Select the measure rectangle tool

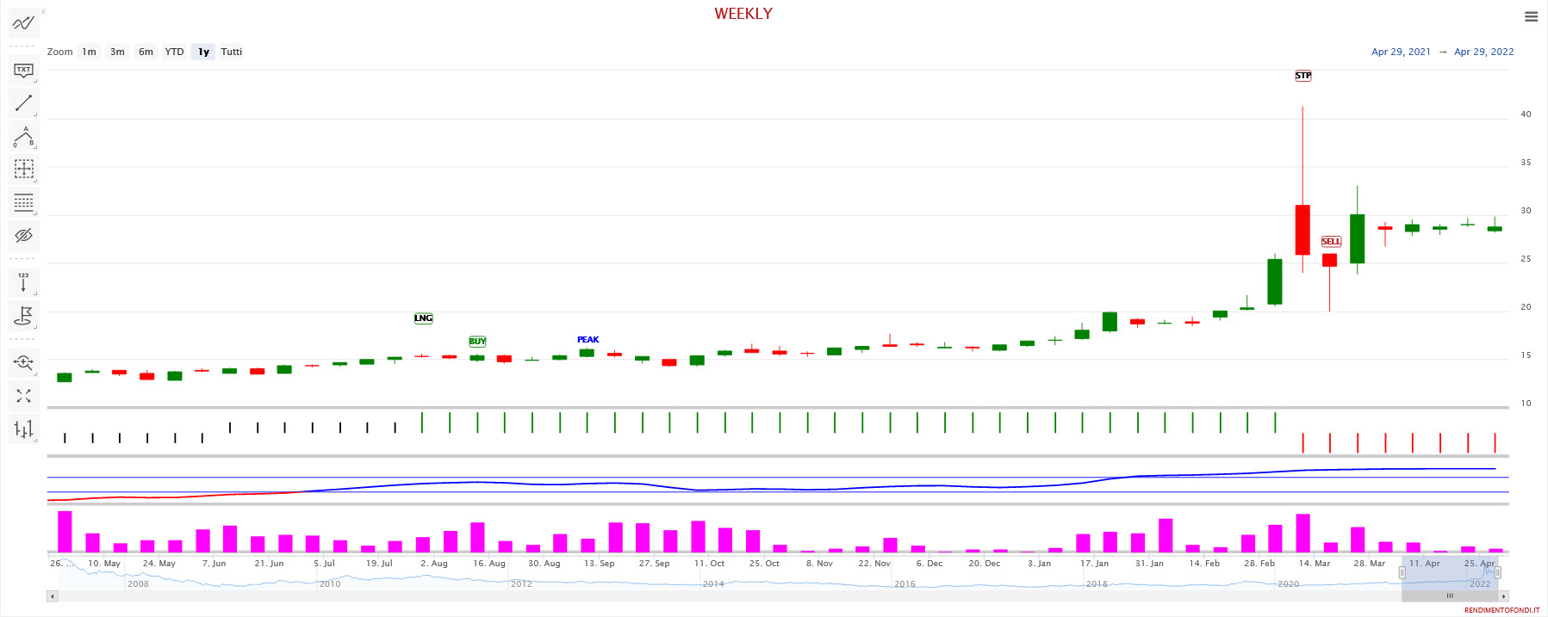click(x=23, y=170)
